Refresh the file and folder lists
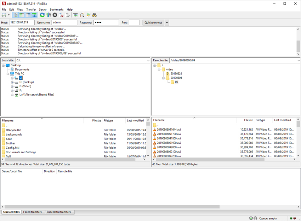 [x=42, y=15]
